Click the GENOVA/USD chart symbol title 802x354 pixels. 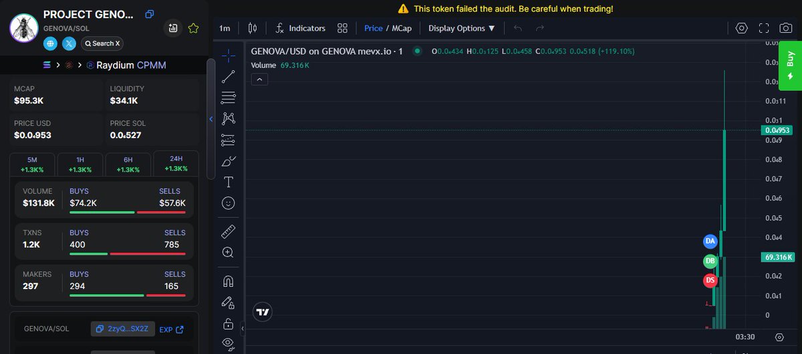(x=327, y=51)
